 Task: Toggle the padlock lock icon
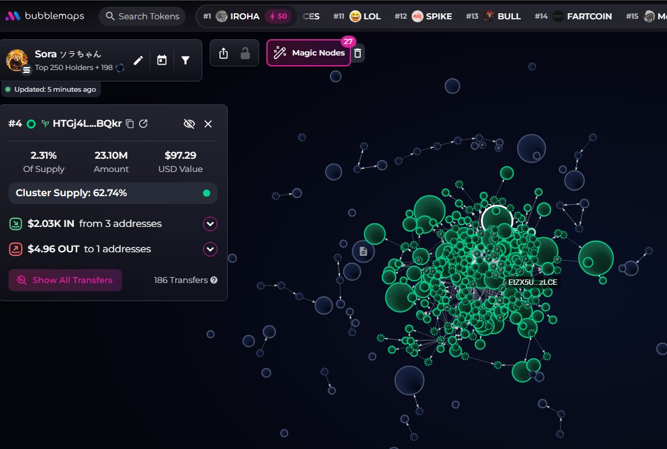[x=245, y=53]
